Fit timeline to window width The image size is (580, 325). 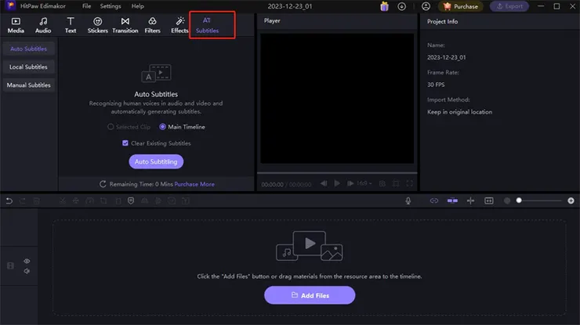(x=488, y=200)
